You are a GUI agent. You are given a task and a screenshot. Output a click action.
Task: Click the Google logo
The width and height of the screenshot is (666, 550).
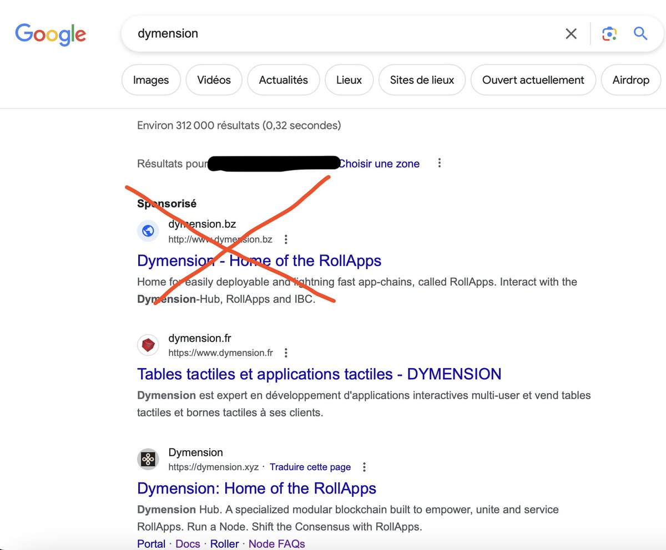(x=51, y=34)
